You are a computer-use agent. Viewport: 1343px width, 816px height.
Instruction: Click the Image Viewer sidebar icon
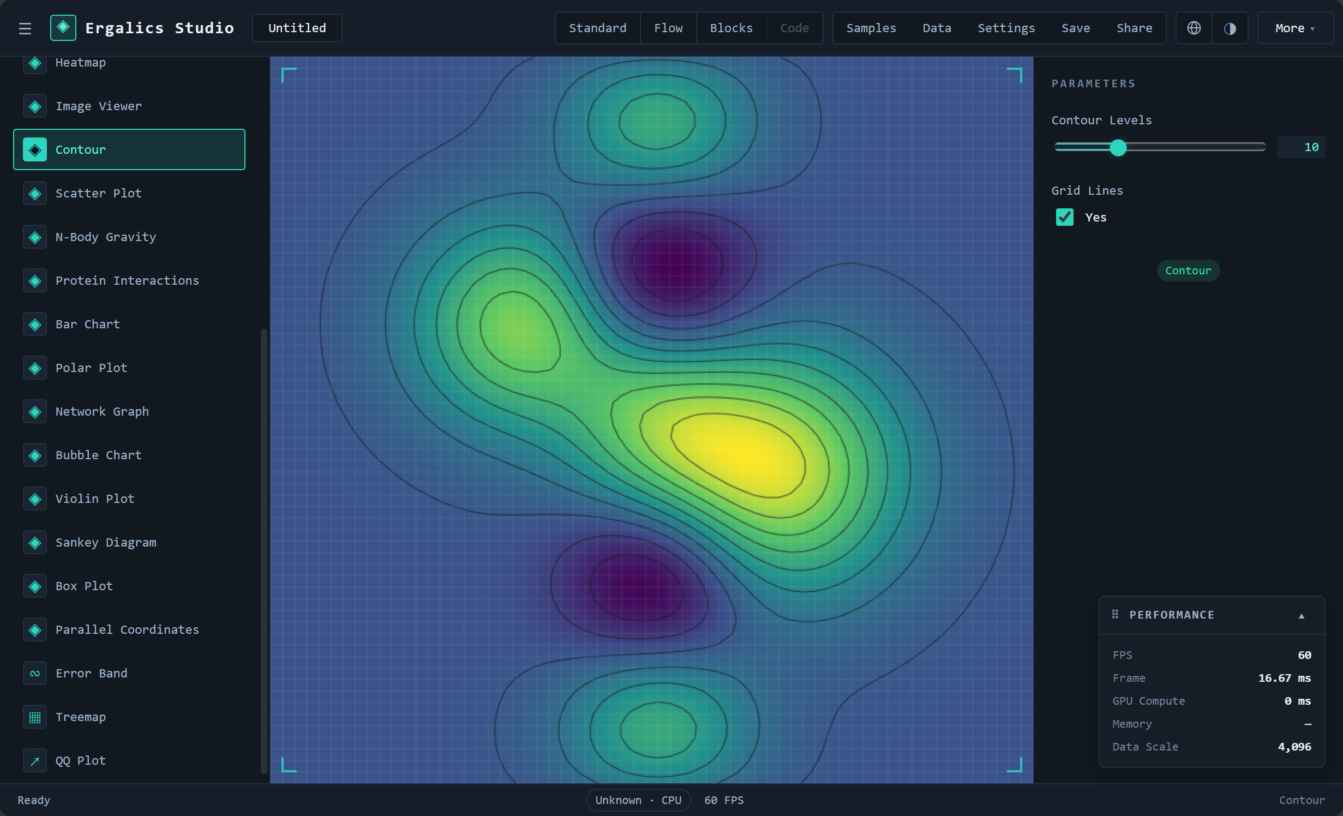35,106
